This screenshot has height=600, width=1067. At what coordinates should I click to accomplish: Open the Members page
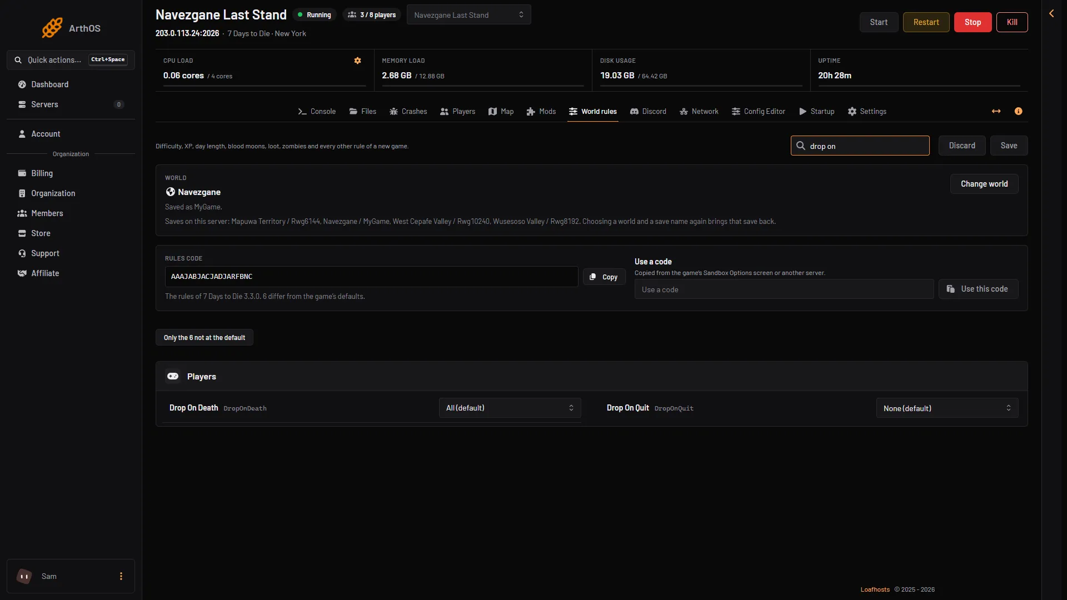(71, 213)
